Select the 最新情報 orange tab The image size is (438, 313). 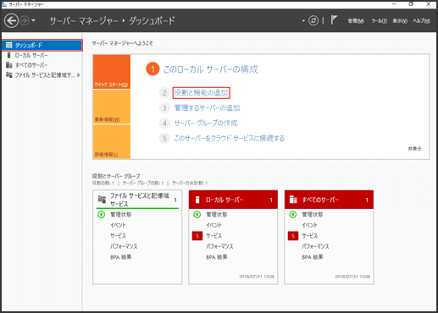click(112, 107)
